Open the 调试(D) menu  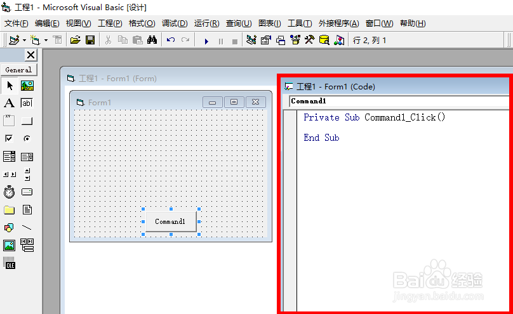click(175, 23)
